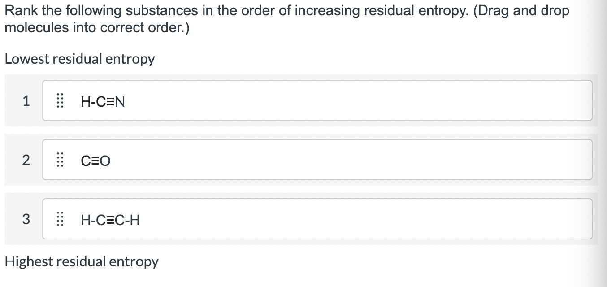Click the rank number 2 label

pyautogui.click(x=26, y=161)
